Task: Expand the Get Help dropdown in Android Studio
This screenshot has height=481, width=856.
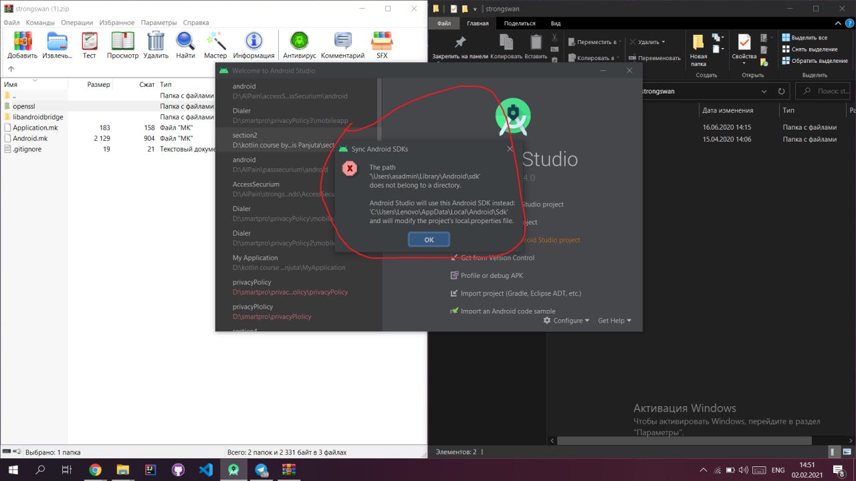Action: coord(615,321)
